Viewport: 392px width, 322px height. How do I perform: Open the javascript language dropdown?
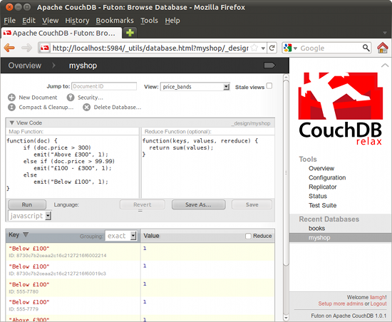tap(30, 216)
